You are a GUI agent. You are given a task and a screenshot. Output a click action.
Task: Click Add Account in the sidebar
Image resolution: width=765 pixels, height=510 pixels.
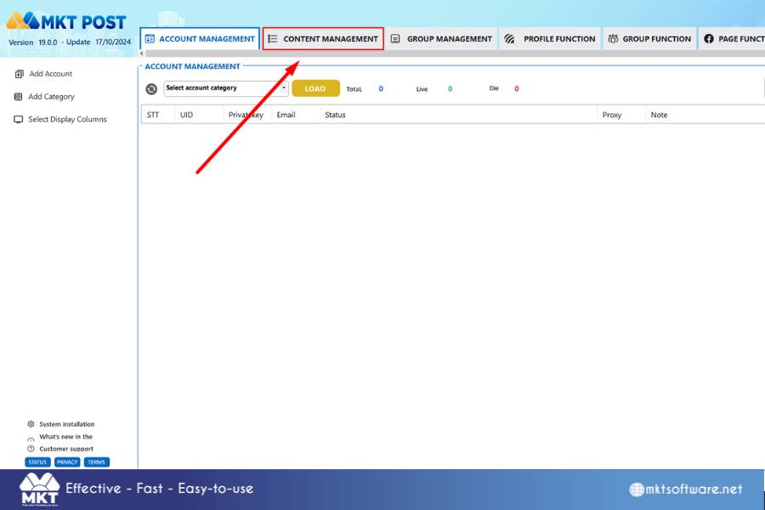click(44, 74)
